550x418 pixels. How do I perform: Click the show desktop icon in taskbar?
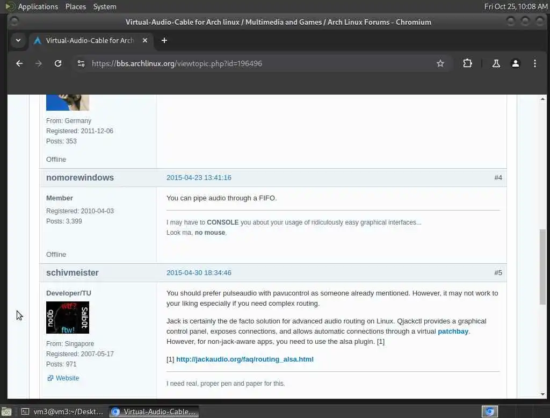[x=6, y=412]
